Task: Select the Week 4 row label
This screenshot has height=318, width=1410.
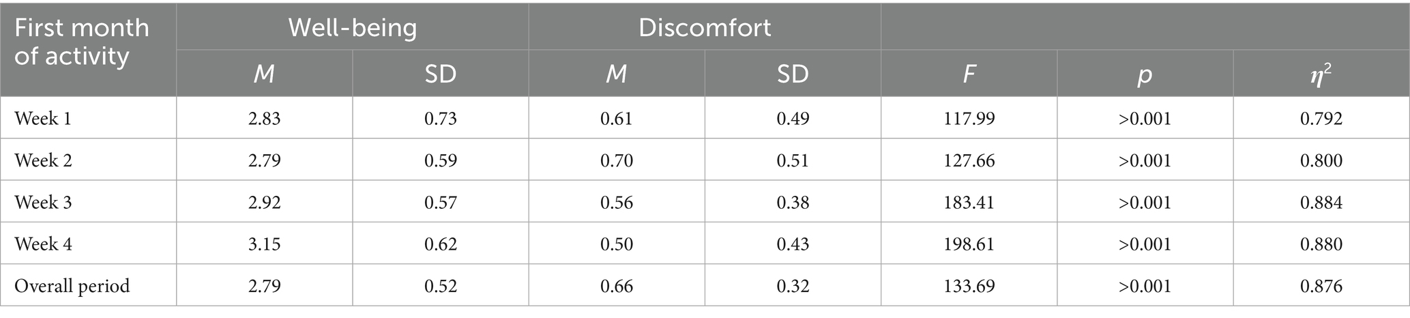Action: click(x=43, y=244)
